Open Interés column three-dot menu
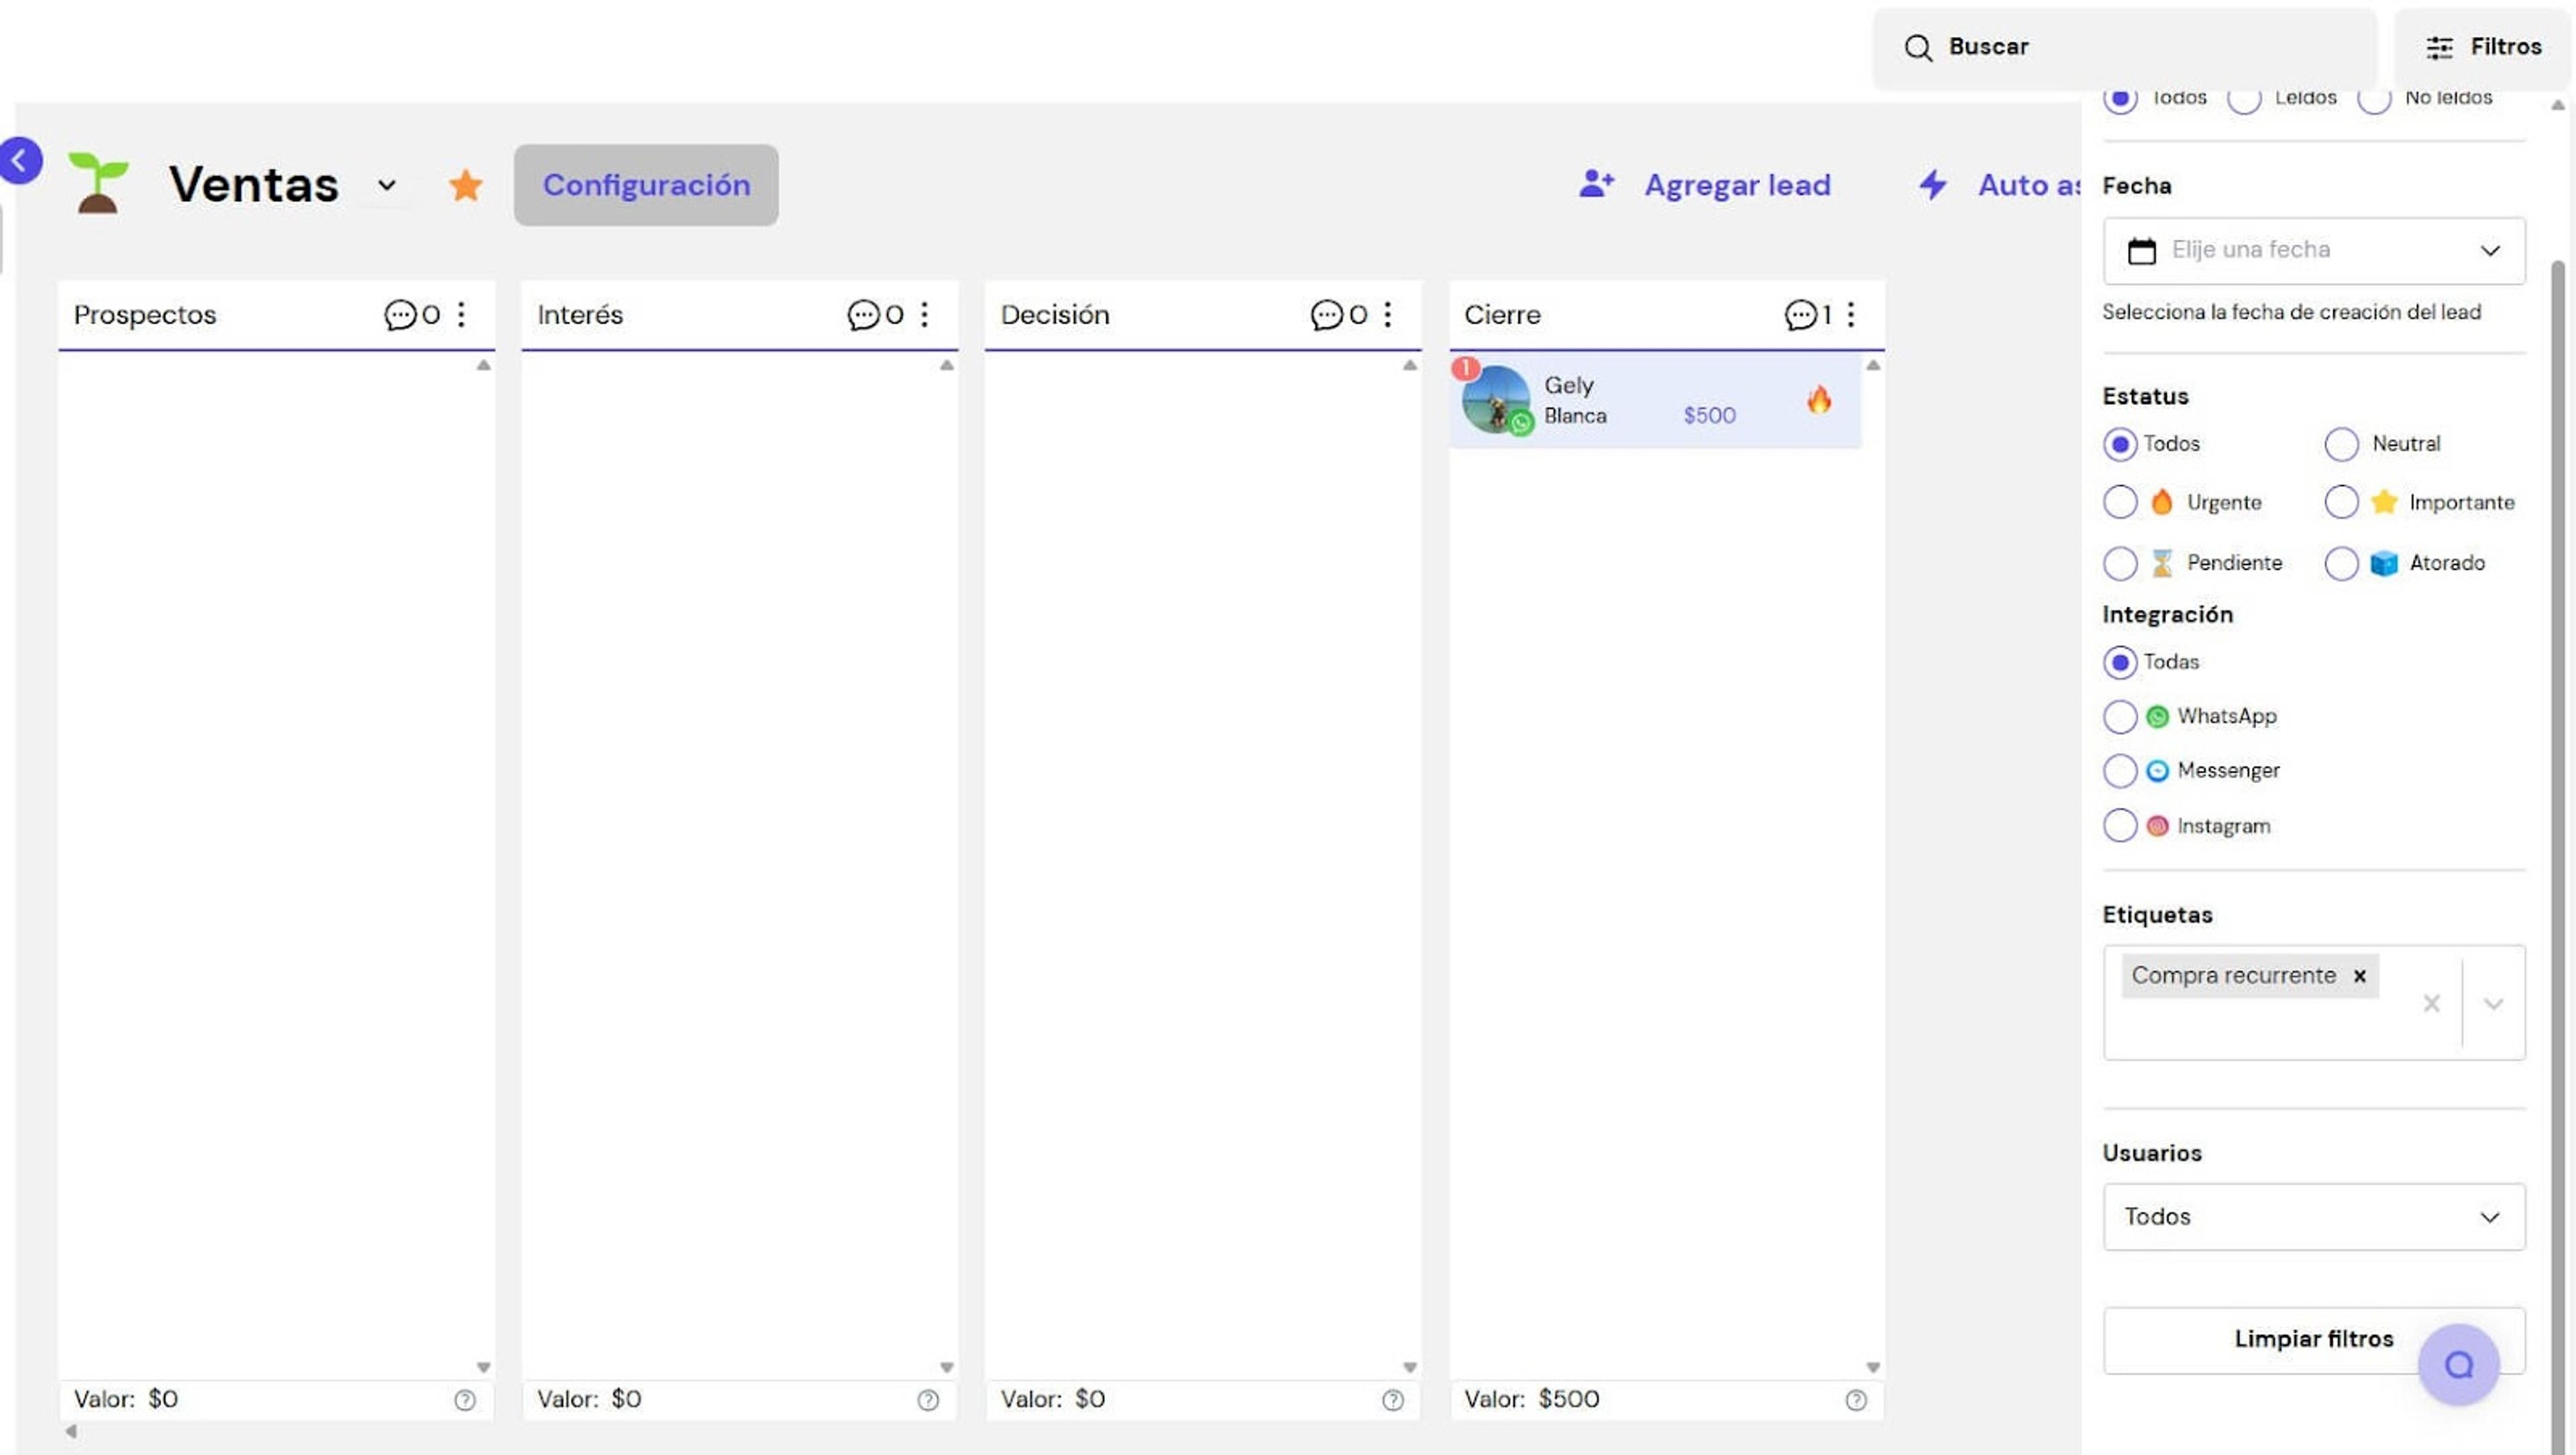 (x=924, y=314)
